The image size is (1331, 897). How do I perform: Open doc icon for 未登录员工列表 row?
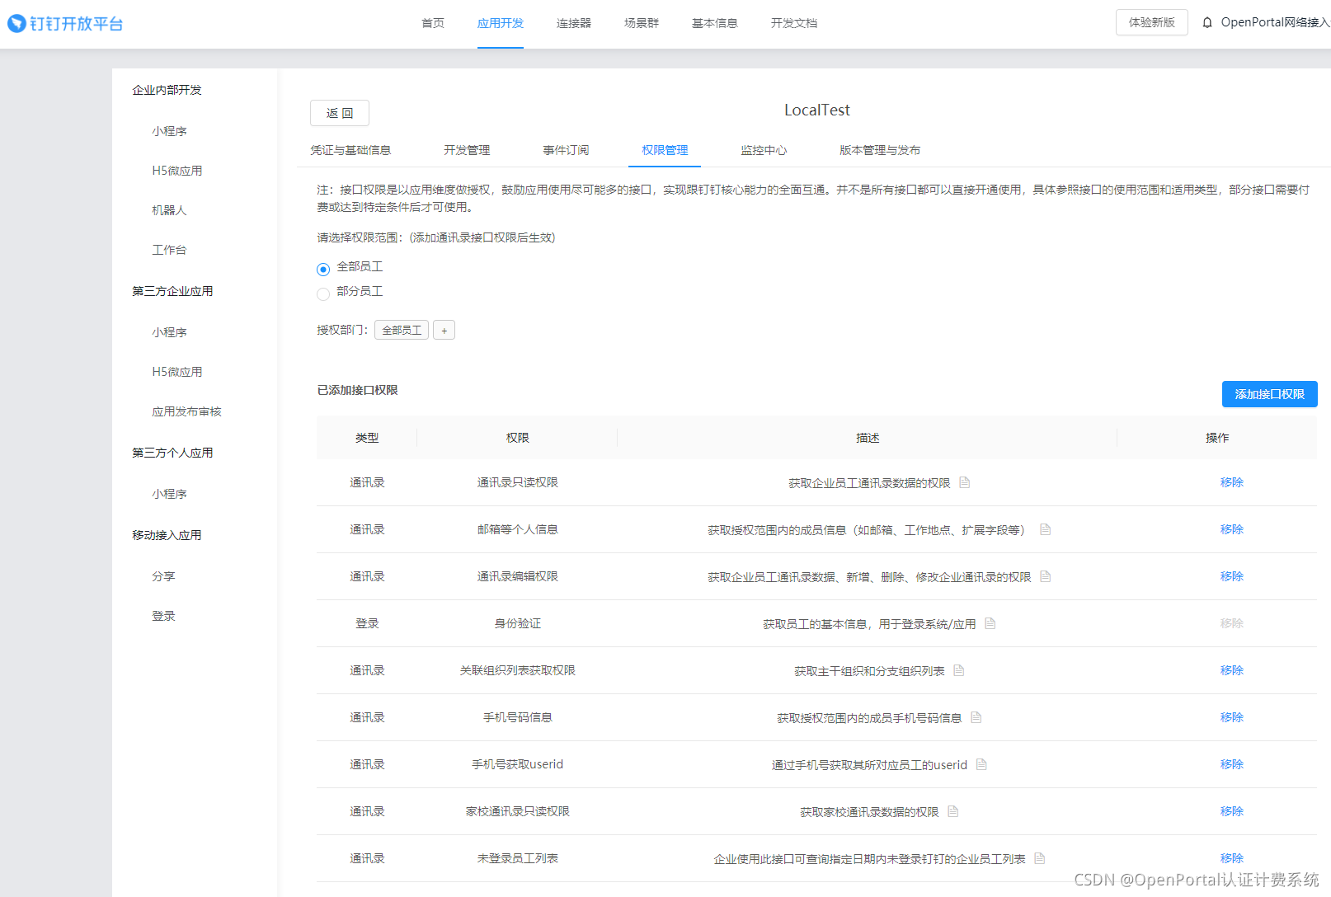(x=1039, y=858)
